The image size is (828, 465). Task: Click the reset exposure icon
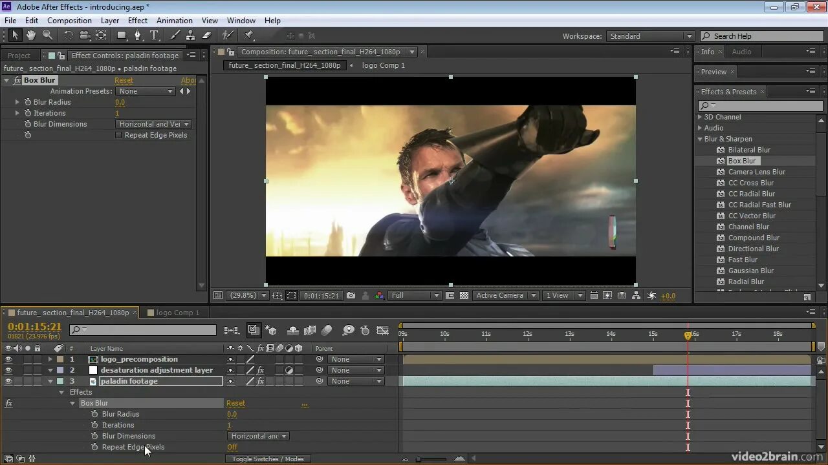click(652, 295)
